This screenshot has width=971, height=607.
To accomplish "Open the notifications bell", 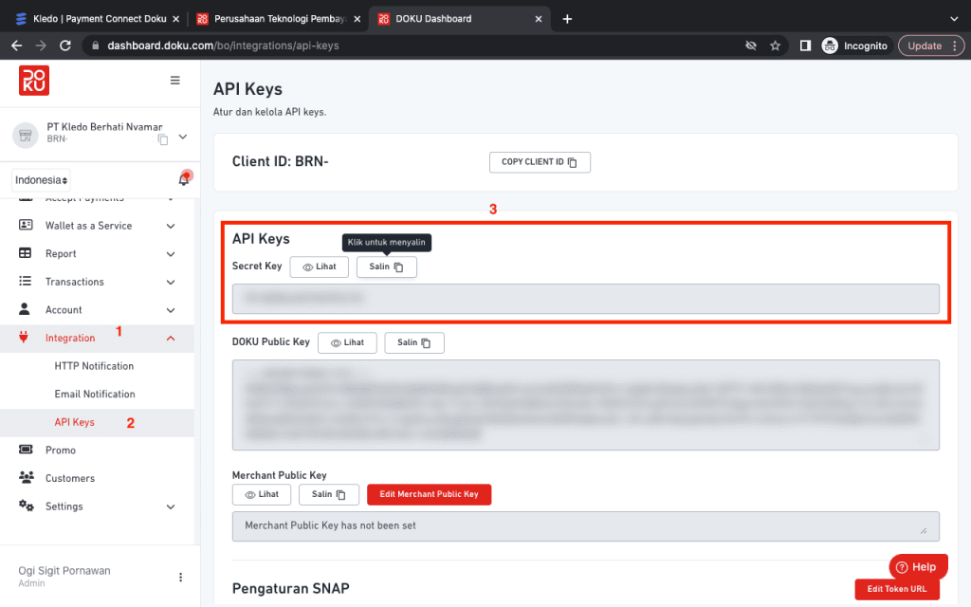I will click(185, 179).
